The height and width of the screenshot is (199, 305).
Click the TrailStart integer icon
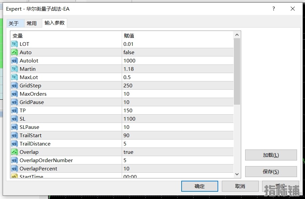click(14, 136)
